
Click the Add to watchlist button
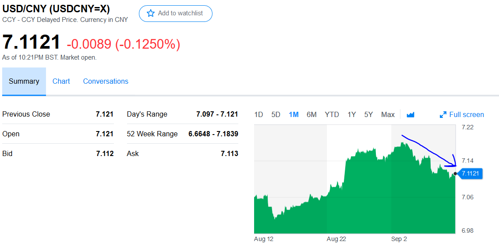pyautogui.click(x=176, y=13)
